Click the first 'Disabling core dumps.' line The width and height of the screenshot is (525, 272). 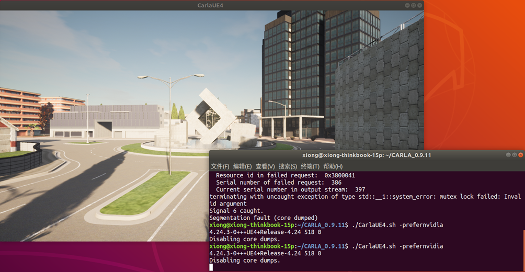click(x=245, y=239)
